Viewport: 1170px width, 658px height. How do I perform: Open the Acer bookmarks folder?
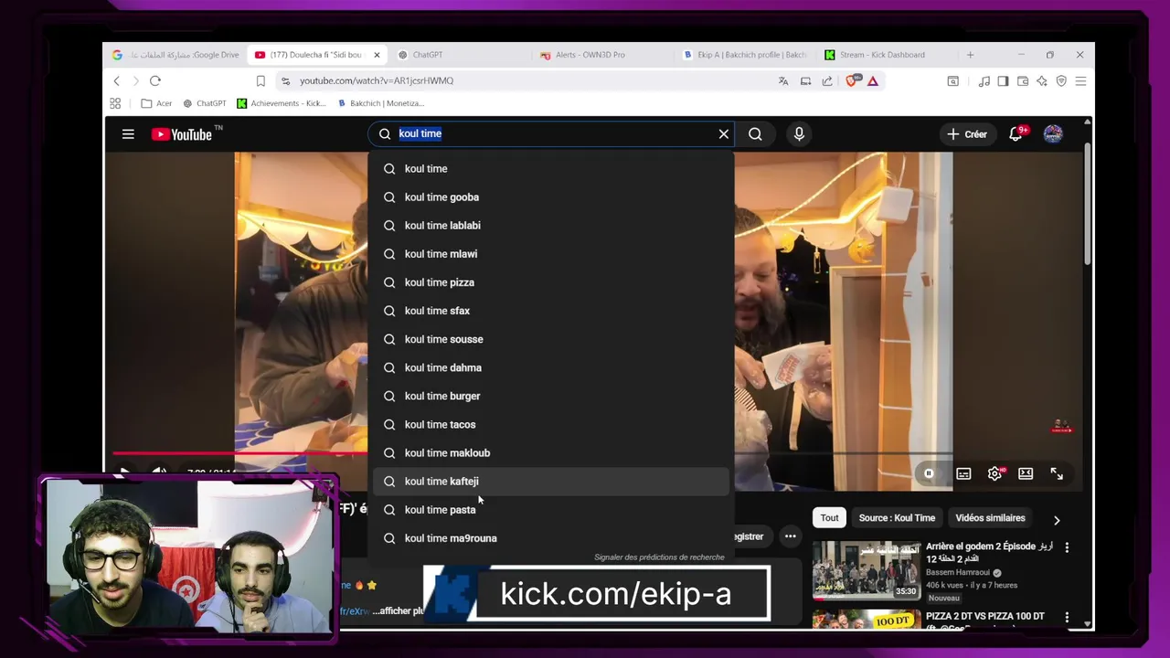[156, 103]
